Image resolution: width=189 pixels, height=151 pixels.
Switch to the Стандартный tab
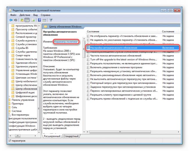pyautogui.click(x=71, y=136)
